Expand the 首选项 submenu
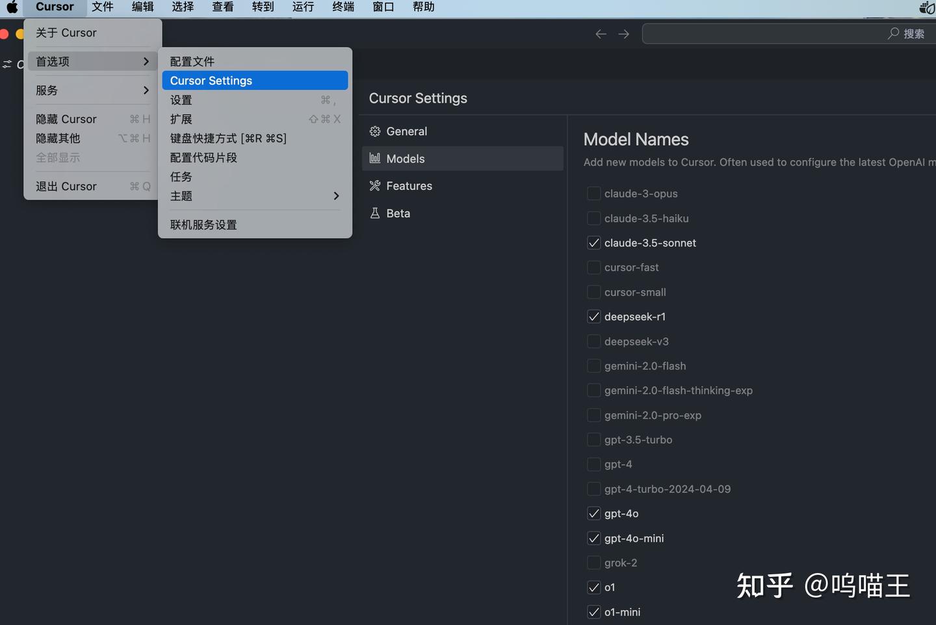This screenshot has height=625, width=936. tap(93, 61)
